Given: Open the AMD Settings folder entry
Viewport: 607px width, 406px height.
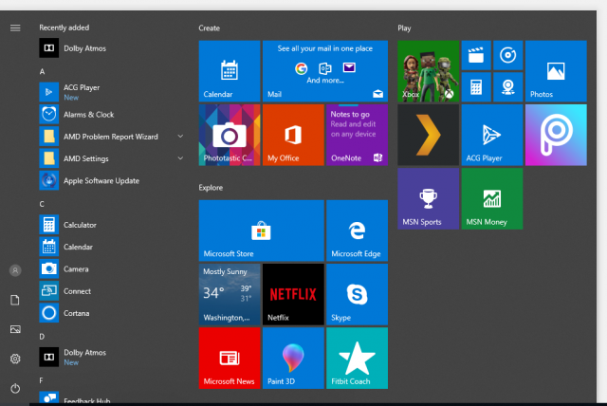Looking at the screenshot, I should click(111, 158).
